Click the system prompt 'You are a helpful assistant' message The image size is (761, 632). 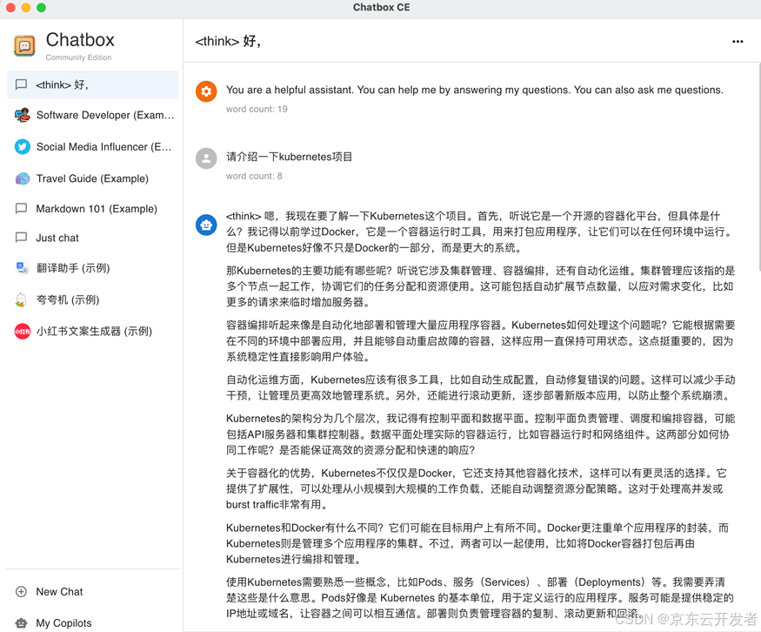coord(475,90)
